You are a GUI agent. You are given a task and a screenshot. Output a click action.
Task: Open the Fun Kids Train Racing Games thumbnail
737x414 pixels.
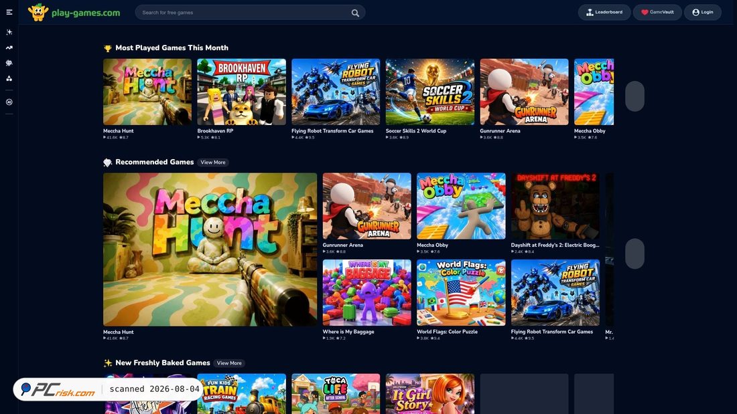[242, 394]
